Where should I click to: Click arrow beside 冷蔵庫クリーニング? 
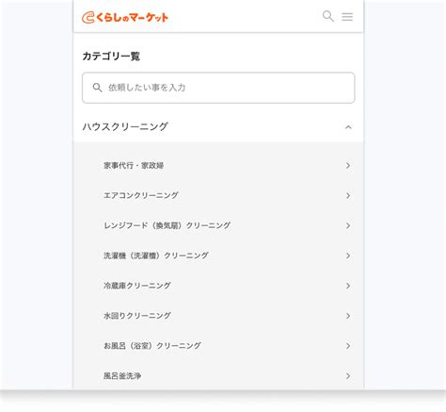348,286
